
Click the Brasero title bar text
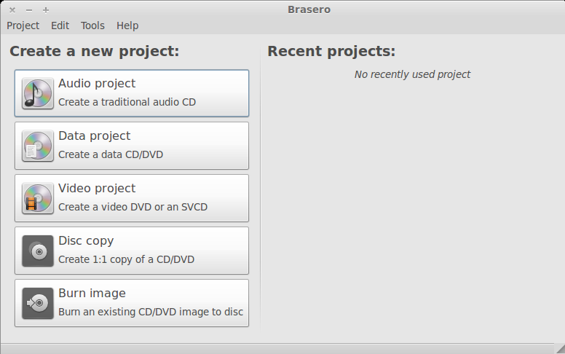tap(309, 9)
